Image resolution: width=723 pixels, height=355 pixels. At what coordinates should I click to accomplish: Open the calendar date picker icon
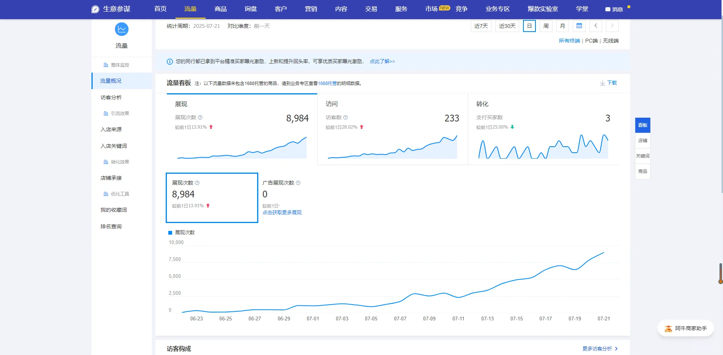(579, 26)
